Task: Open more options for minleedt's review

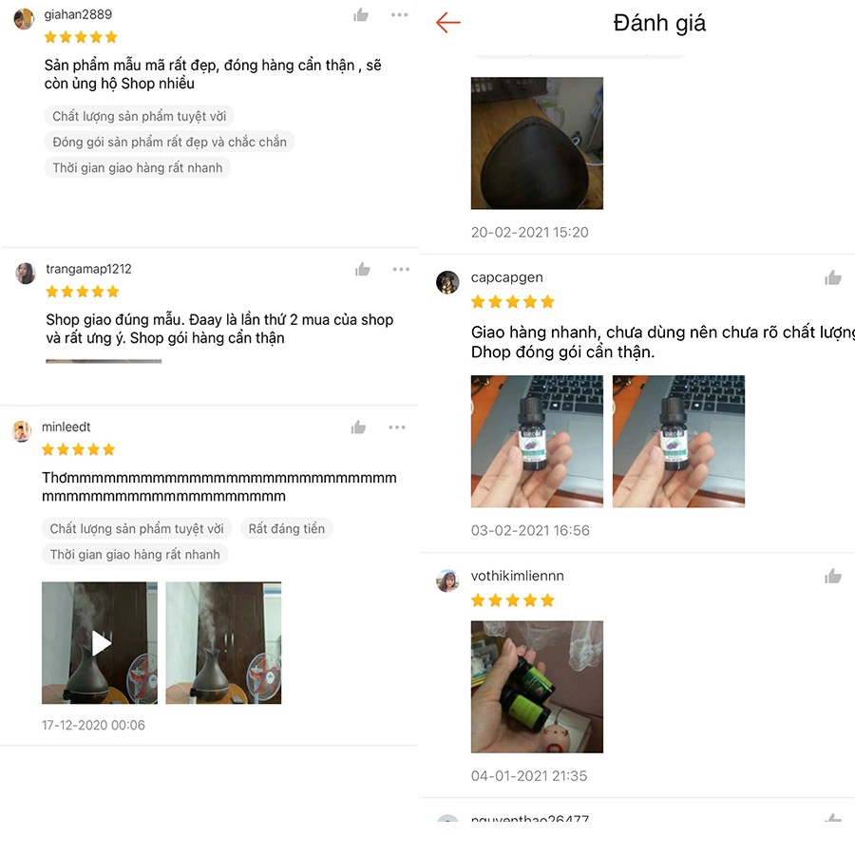Action: tap(397, 427)
